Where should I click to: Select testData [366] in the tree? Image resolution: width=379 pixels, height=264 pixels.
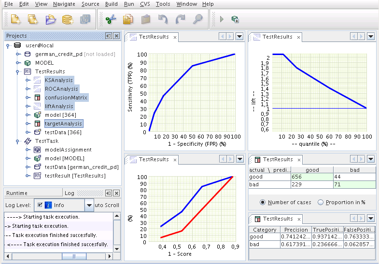[x=63, y=132]
